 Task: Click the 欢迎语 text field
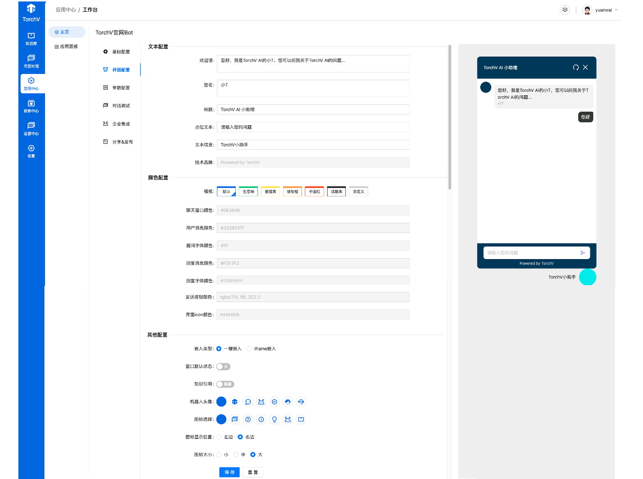tap(313, 64)
